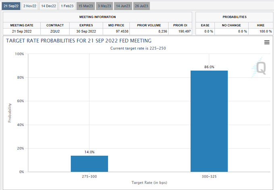Click the PRIOR VOLUME column header

149,25
